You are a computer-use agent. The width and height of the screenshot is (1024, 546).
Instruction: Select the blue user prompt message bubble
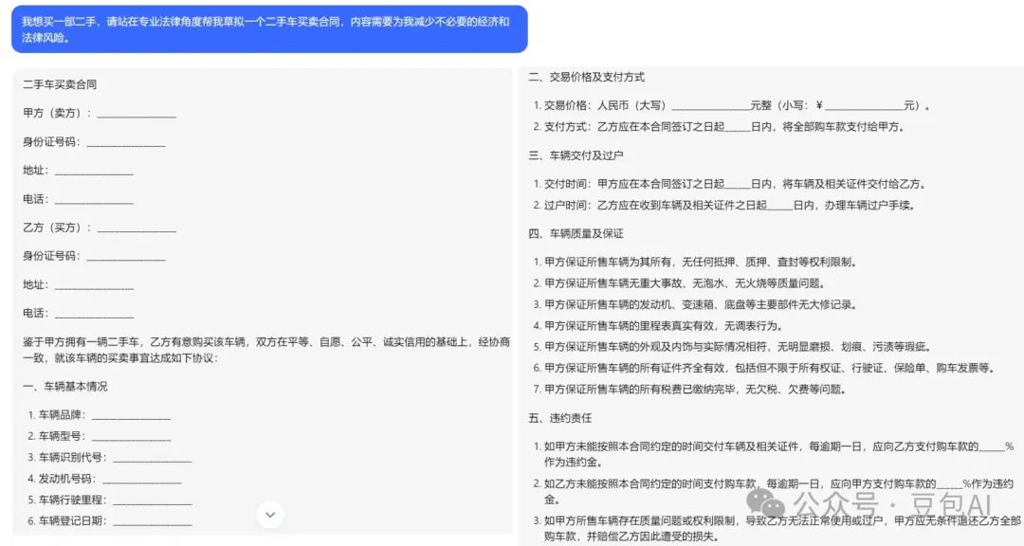[x=269, y=29]
